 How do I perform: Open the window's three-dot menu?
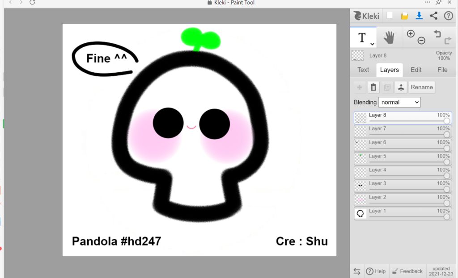click(427, 2)
